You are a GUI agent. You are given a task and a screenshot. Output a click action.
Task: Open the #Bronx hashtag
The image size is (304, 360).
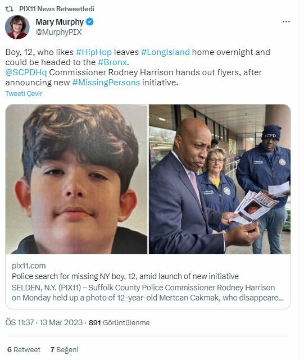[x=112, y=62]
